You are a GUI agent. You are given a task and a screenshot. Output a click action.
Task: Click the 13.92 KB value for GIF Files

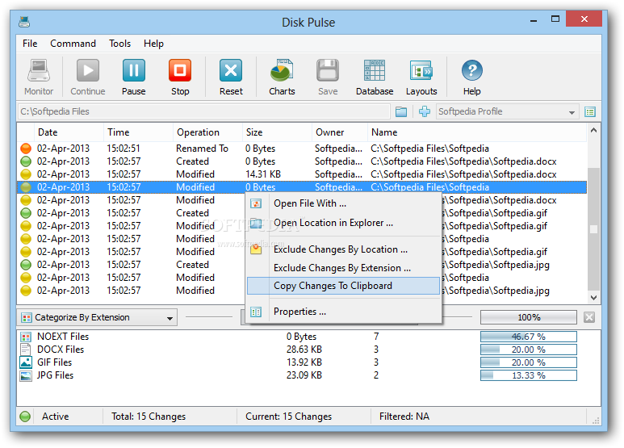[304, 362]
